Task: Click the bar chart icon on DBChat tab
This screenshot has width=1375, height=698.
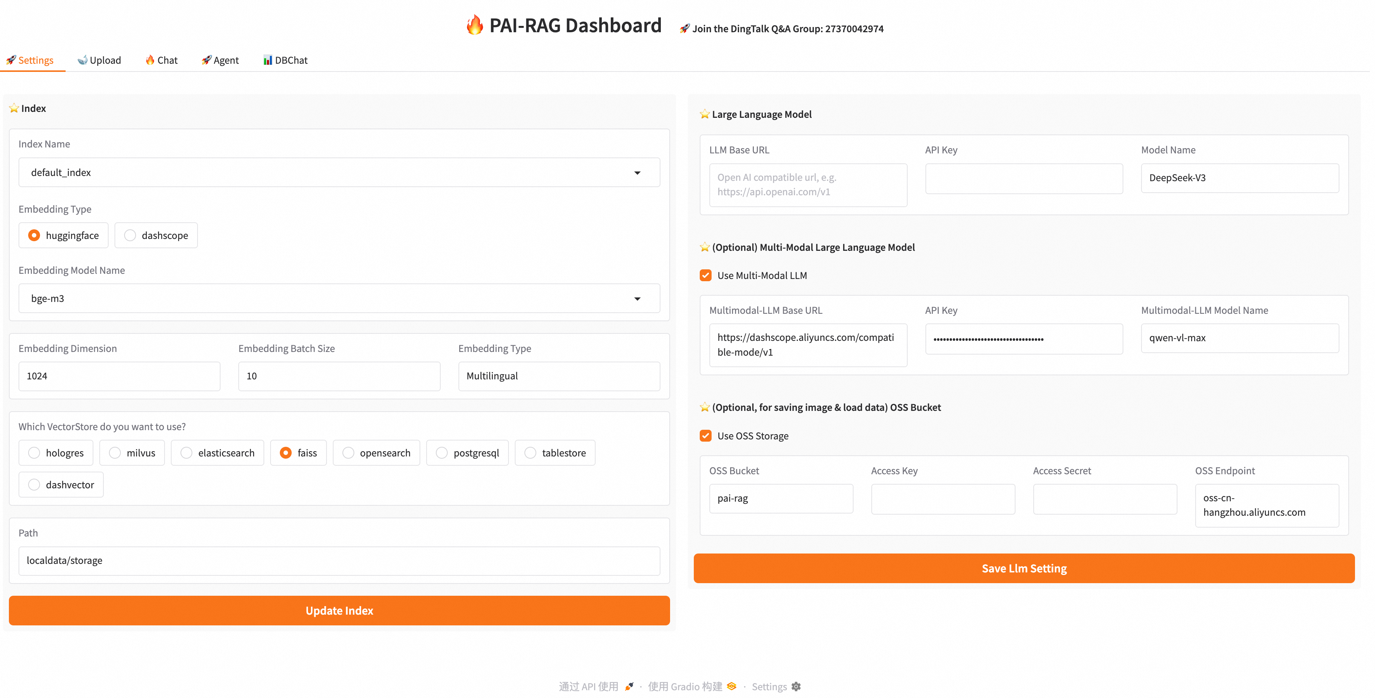Action: coord(268,60)
